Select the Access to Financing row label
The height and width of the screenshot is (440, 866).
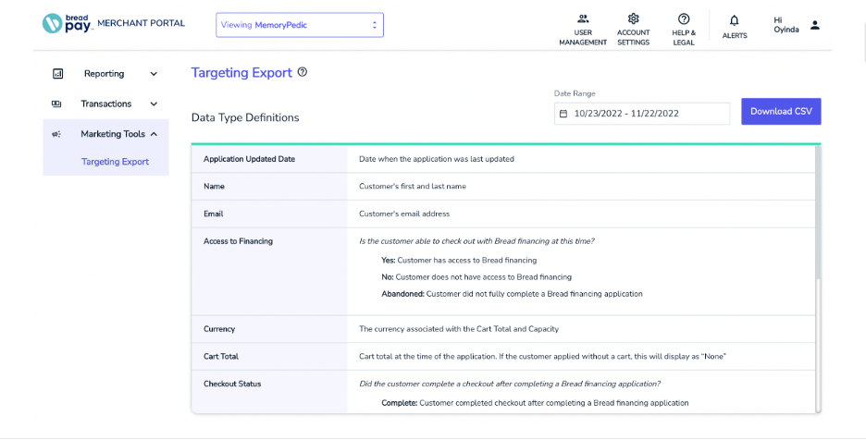pyautogui.click(x=238, y=241)
